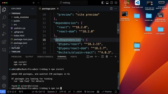Select package.json in the Explorer tree
The width and height of the screenshot is (168, 94).
tap(20, 43)
